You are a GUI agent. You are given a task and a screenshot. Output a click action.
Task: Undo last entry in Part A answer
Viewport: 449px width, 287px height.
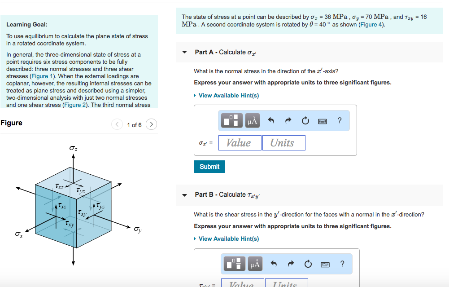pos(271,120)
